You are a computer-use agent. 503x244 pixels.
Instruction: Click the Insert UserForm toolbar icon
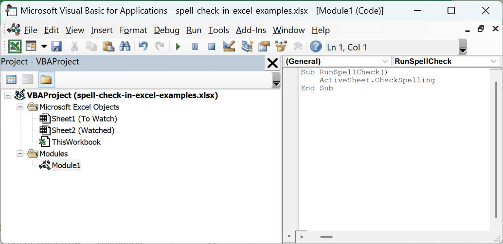point(32,47)
